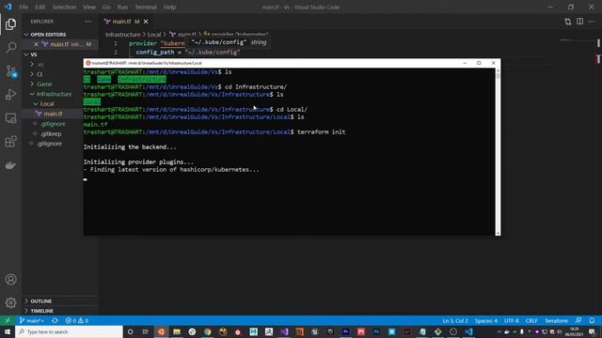The image size is (602, 338).
Task: Click the feedback icon in status bar
Action: point(578,321)
